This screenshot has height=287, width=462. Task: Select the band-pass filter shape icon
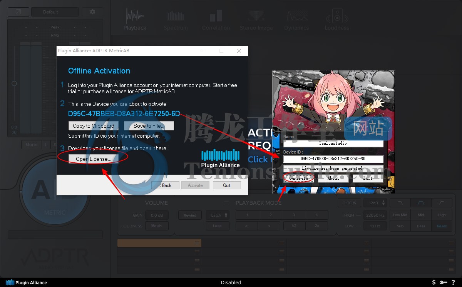click(421, 203)
